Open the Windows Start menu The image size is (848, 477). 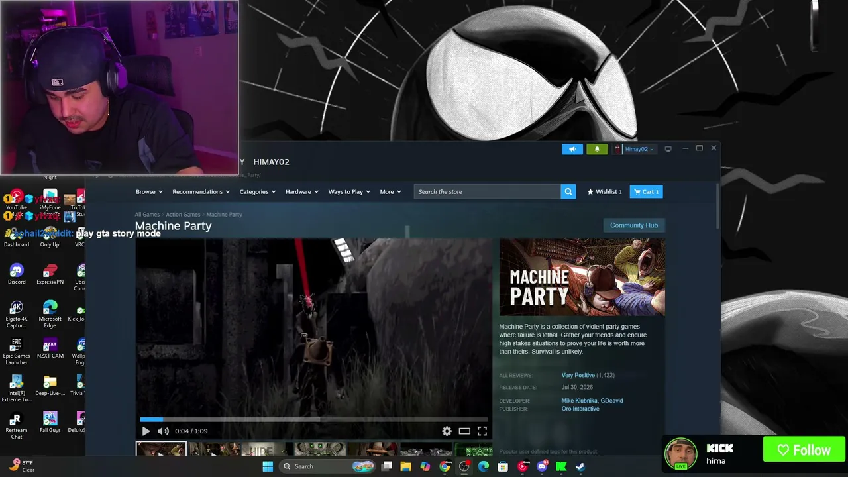click(268, 466)
